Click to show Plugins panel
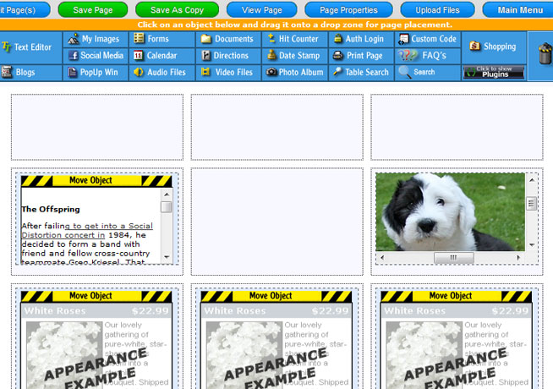This screenshot has width=553, height=389. 493,73
